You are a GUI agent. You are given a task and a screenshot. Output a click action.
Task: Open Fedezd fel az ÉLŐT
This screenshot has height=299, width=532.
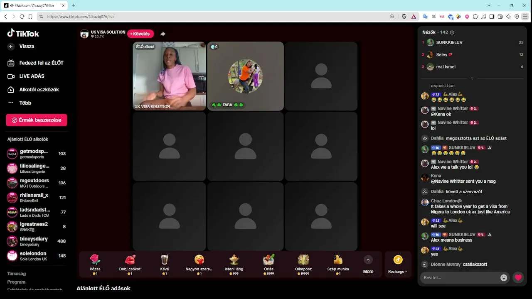click(x=35, y=63)
